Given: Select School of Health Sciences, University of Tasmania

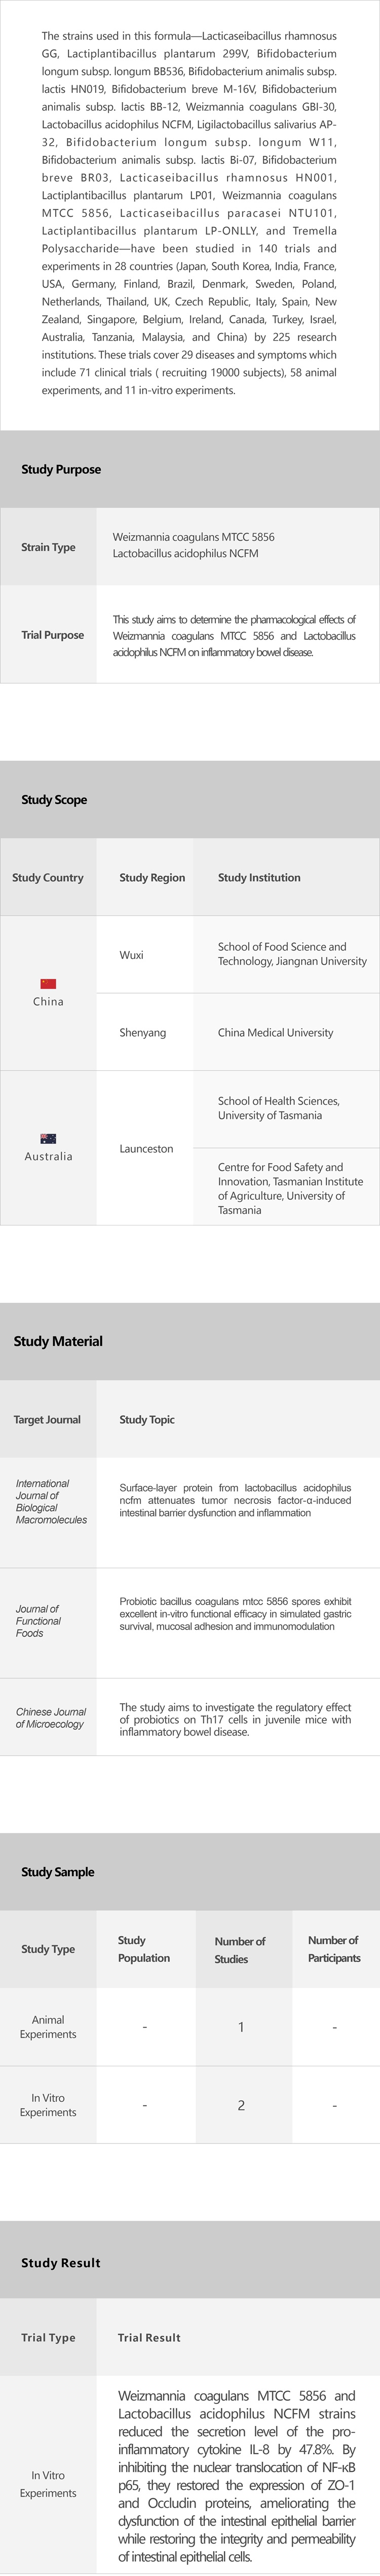Looking at the screenshot, I should (x=278, y=1108).
